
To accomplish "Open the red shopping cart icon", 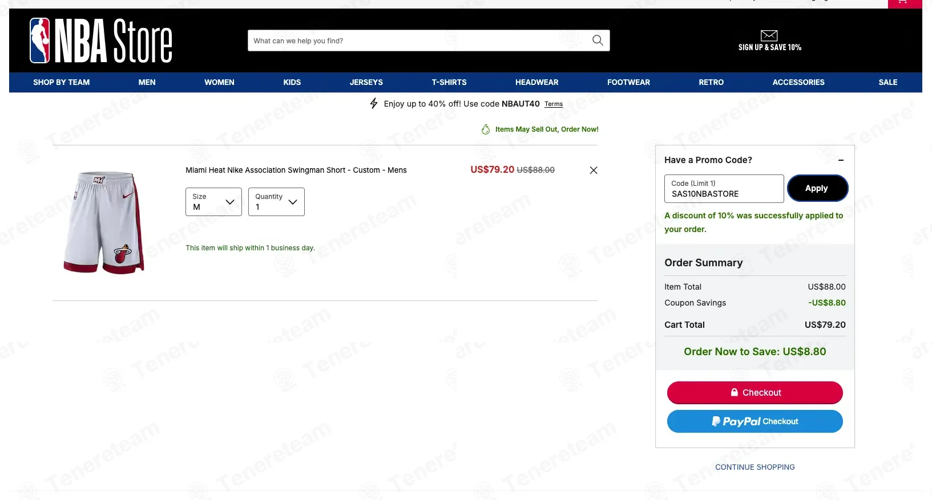I will (905, 3).
